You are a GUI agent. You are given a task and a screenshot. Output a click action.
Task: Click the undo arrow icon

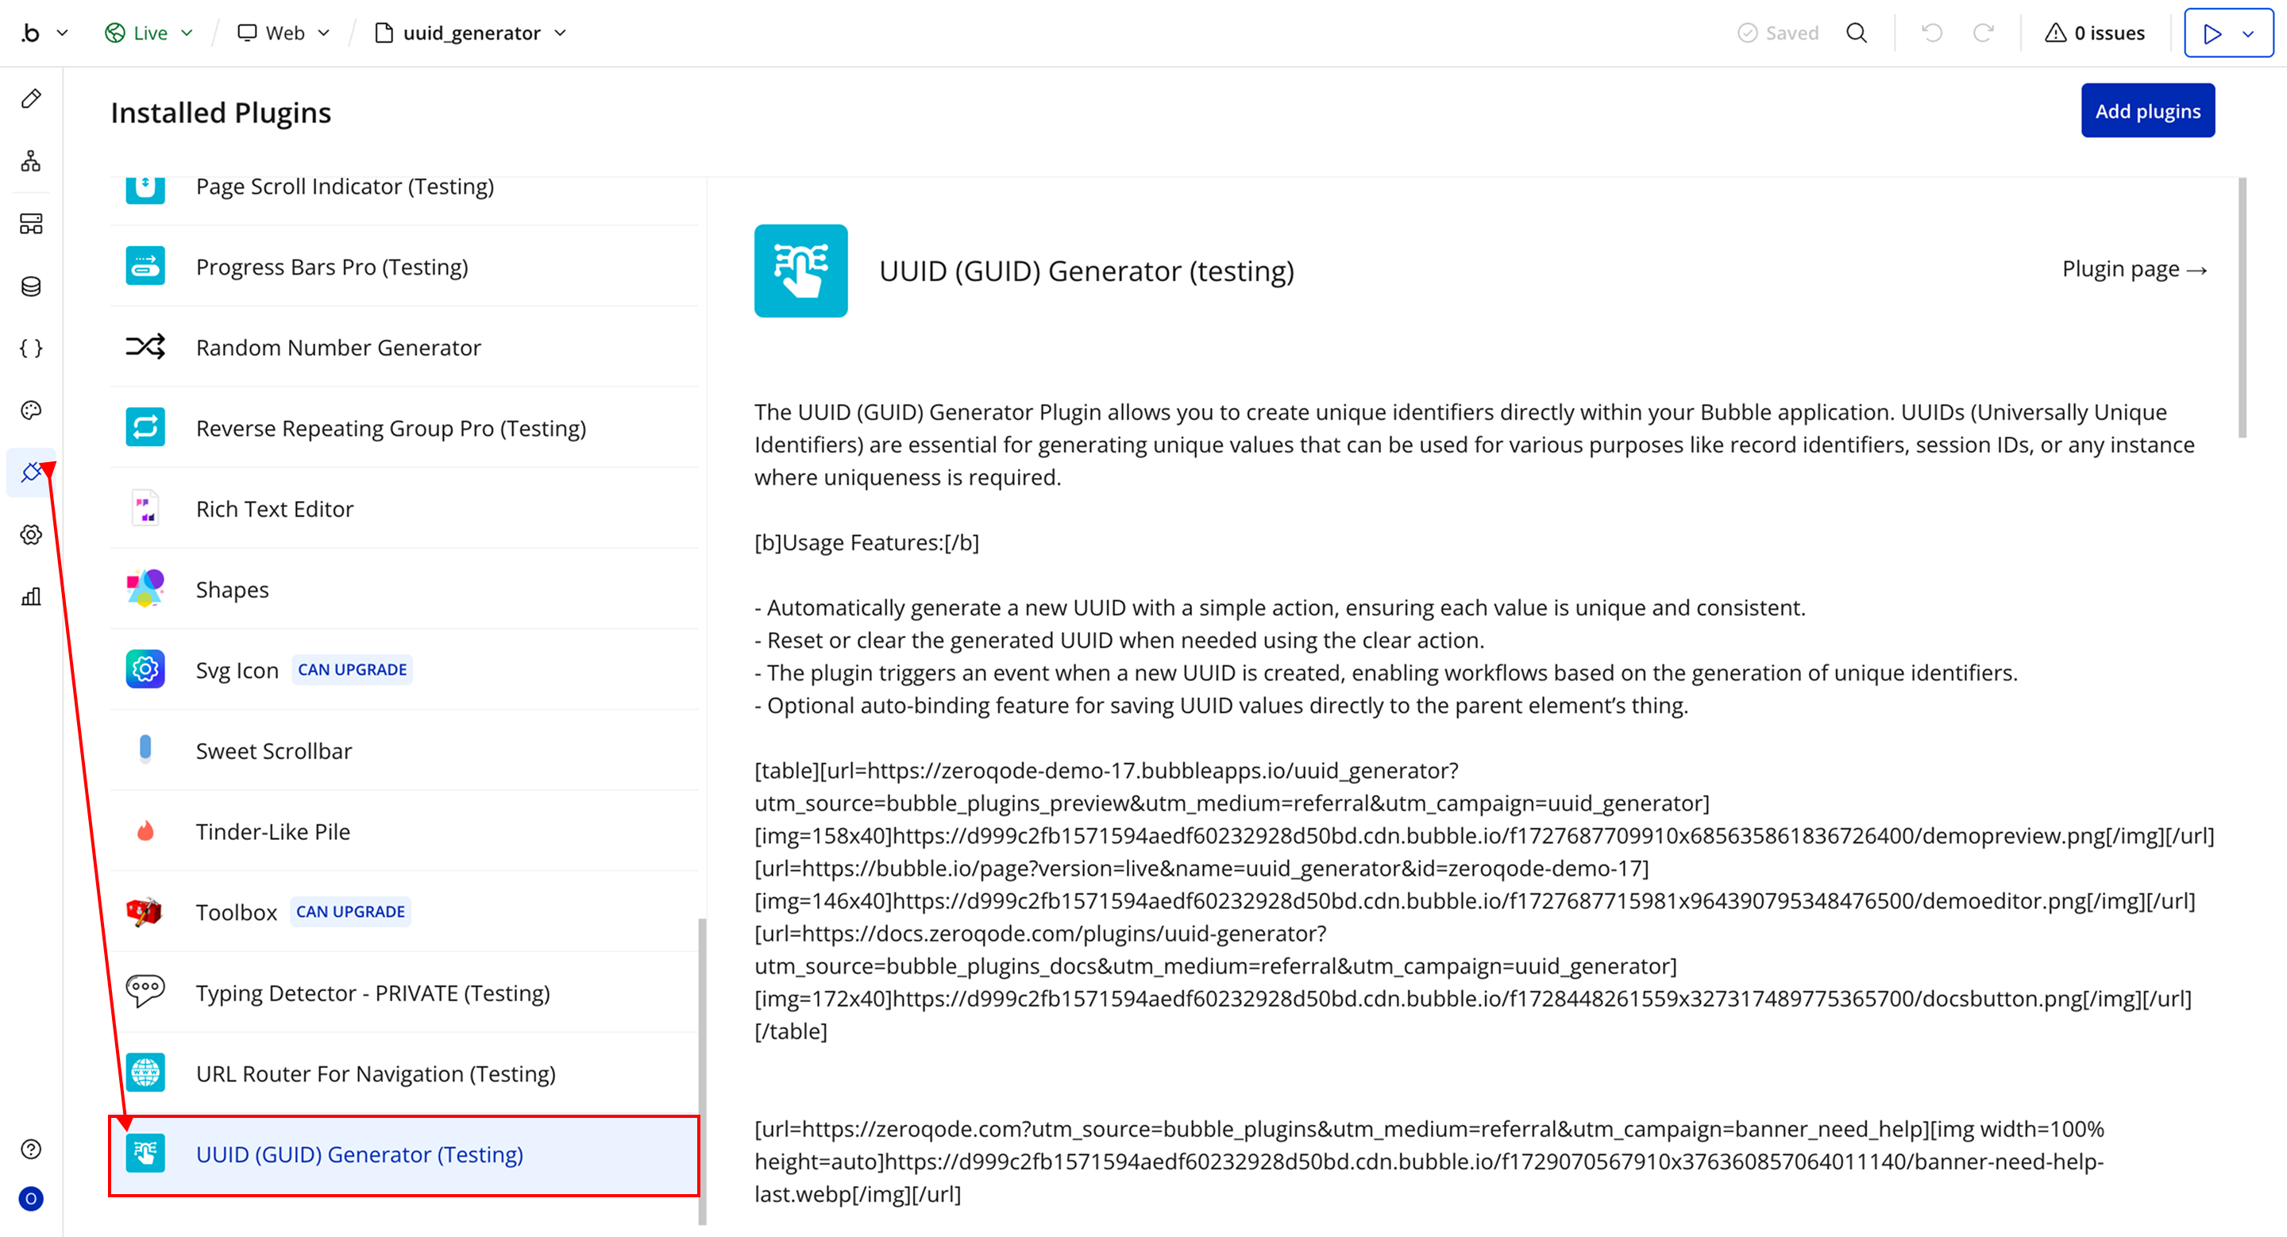click(1931, 33)
